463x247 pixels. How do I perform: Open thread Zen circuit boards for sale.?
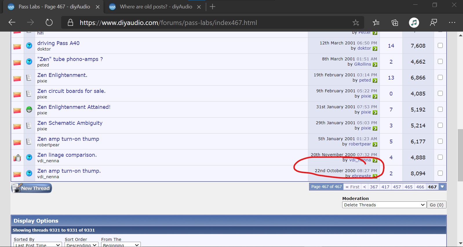[x=71, y=91]
